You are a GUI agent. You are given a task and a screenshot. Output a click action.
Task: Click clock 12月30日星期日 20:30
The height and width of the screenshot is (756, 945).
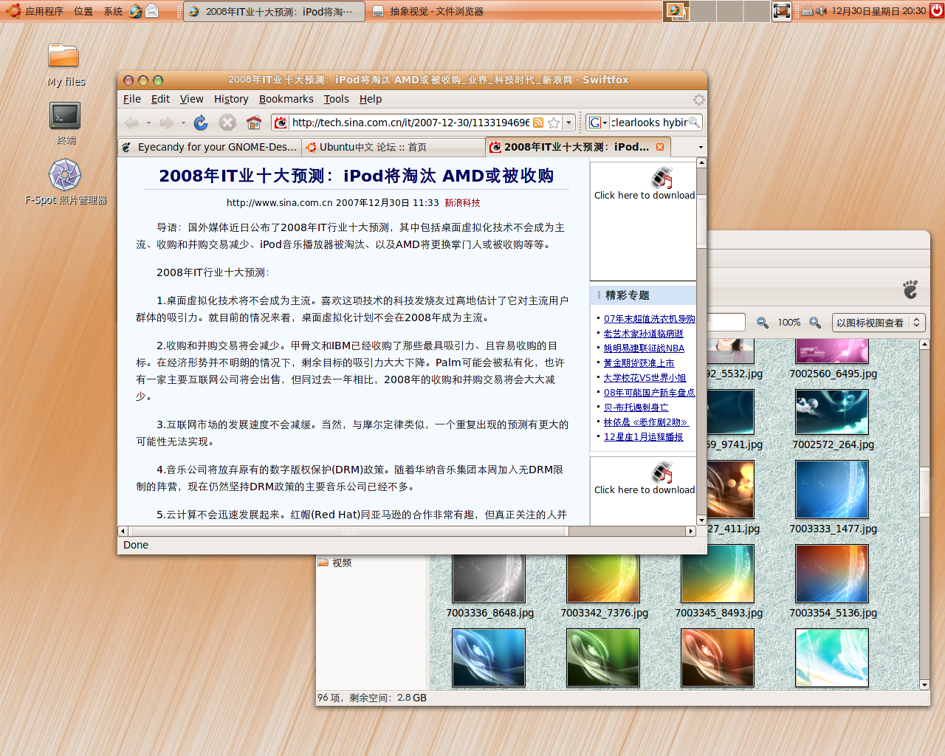click(879, 11)
